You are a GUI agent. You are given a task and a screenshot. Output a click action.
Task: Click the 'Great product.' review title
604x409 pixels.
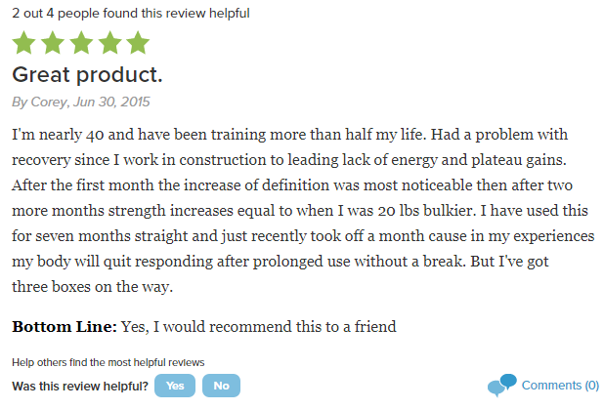[x=87, y=74]
